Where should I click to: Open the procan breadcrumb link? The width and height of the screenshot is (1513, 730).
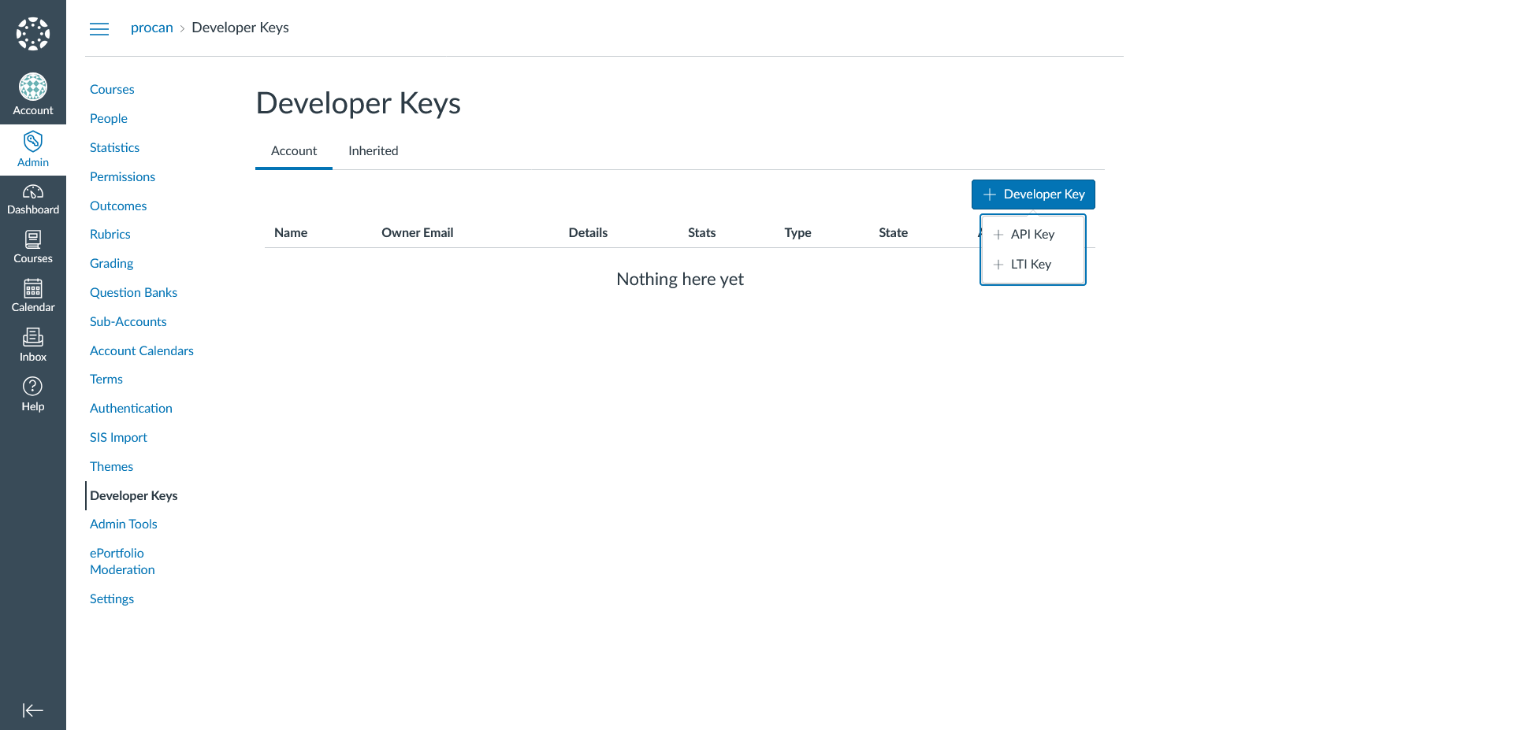pyautogui.click(x=152, y=28)
